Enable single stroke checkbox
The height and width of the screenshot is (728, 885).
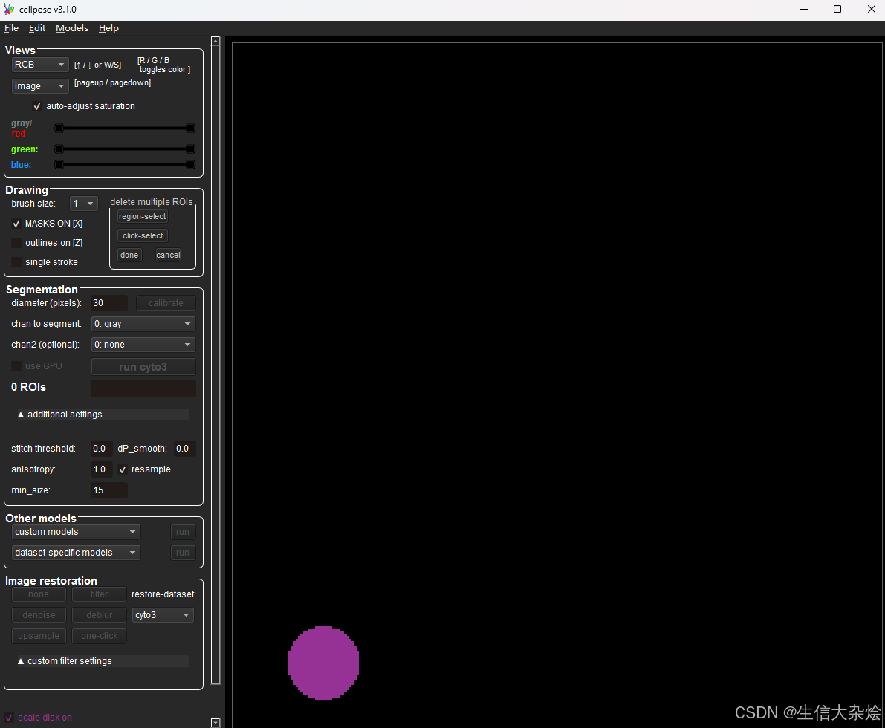pyautogui.click(x=16, y=261)
